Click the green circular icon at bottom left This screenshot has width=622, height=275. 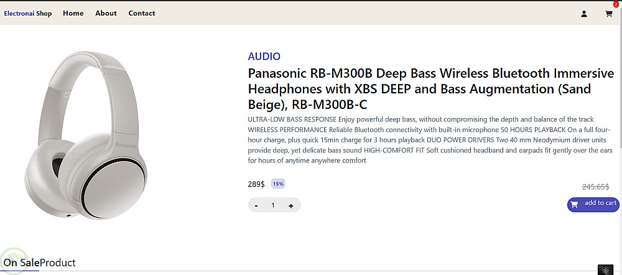(x=13, y=261)
